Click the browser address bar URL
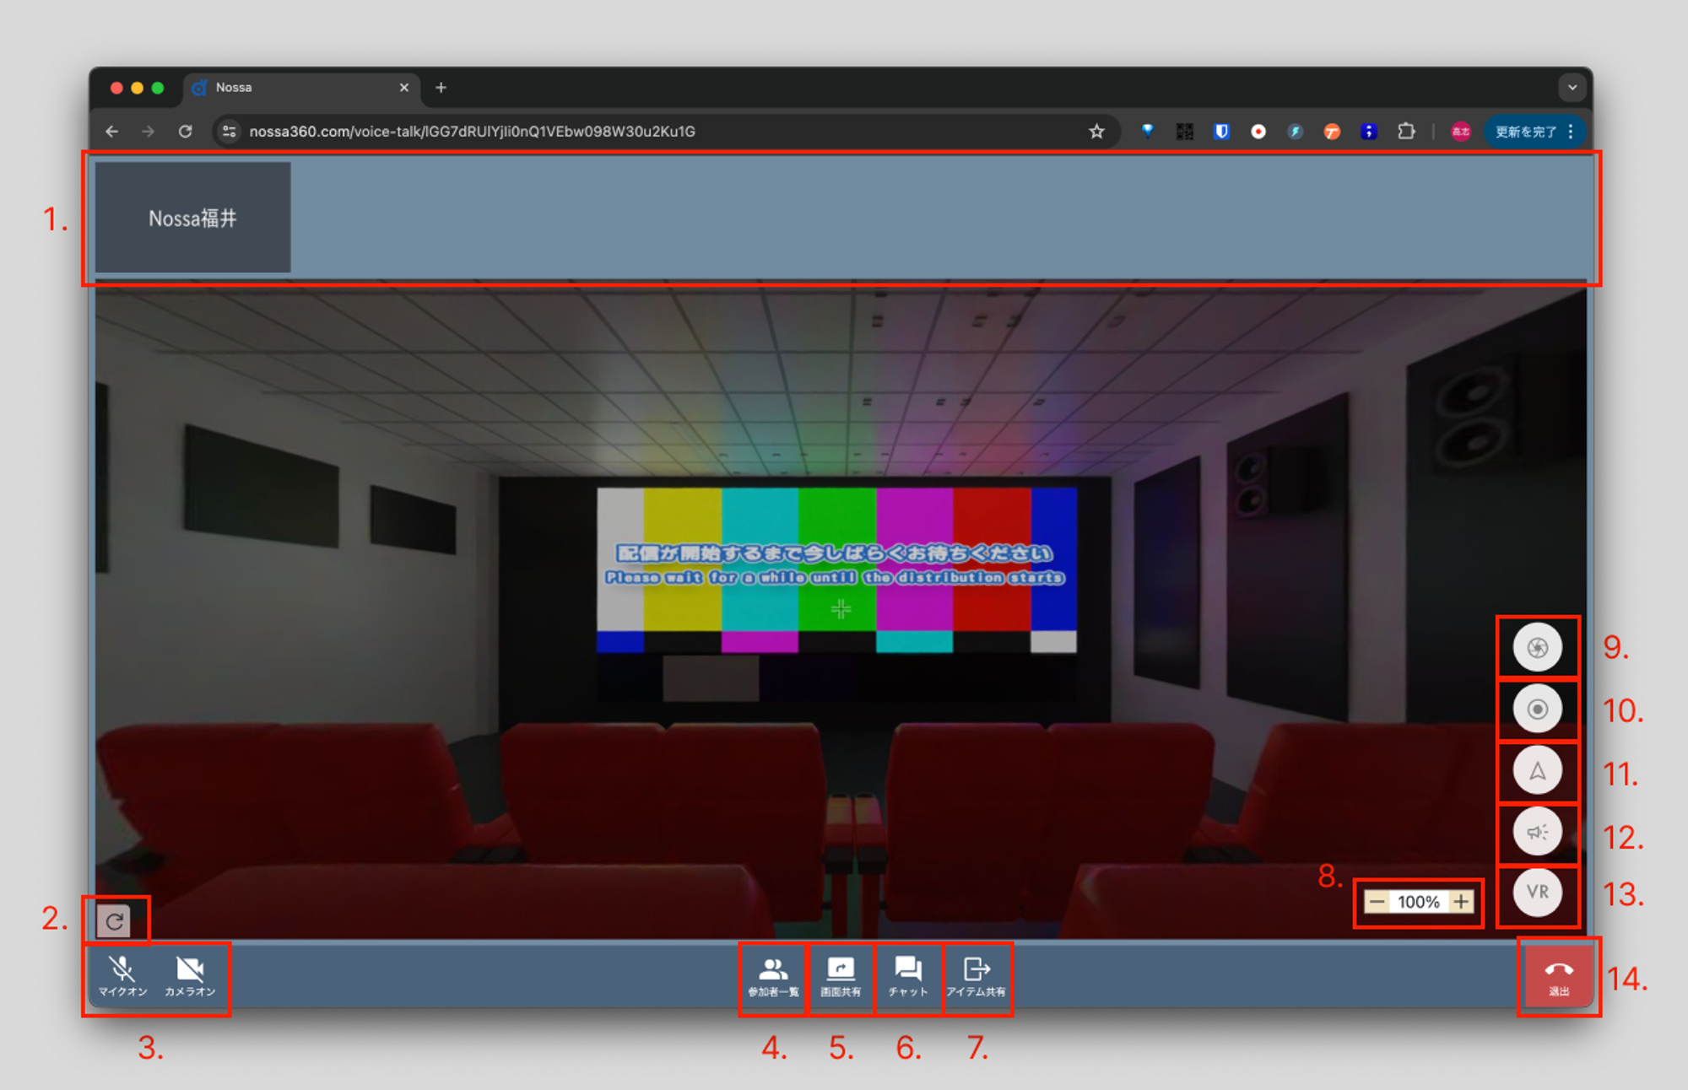 472,132
